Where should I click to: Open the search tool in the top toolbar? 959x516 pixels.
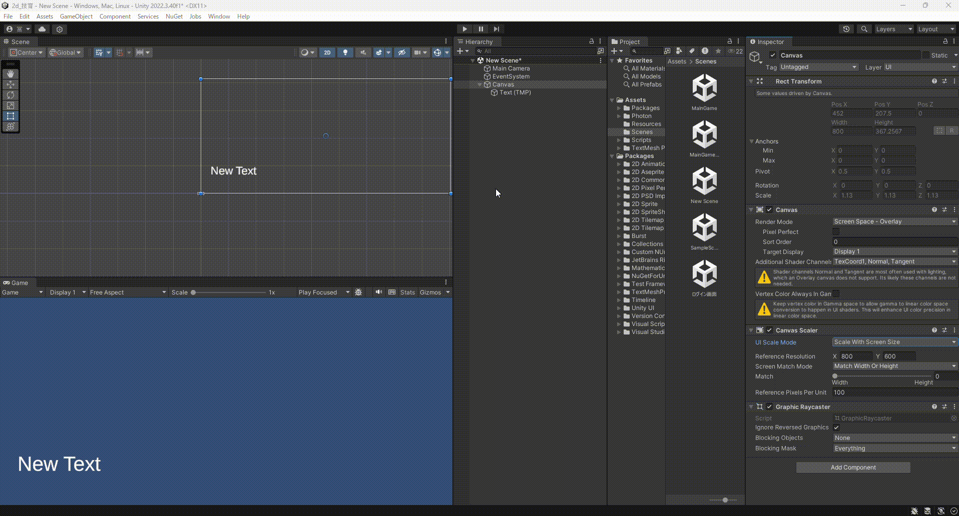click(x=864, y=28)
